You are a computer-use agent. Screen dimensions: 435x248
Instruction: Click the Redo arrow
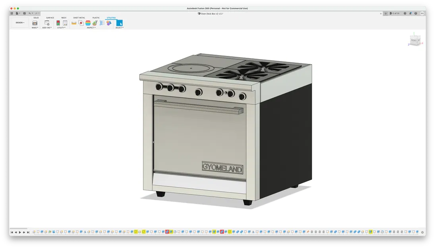click(x=36, y=13)
